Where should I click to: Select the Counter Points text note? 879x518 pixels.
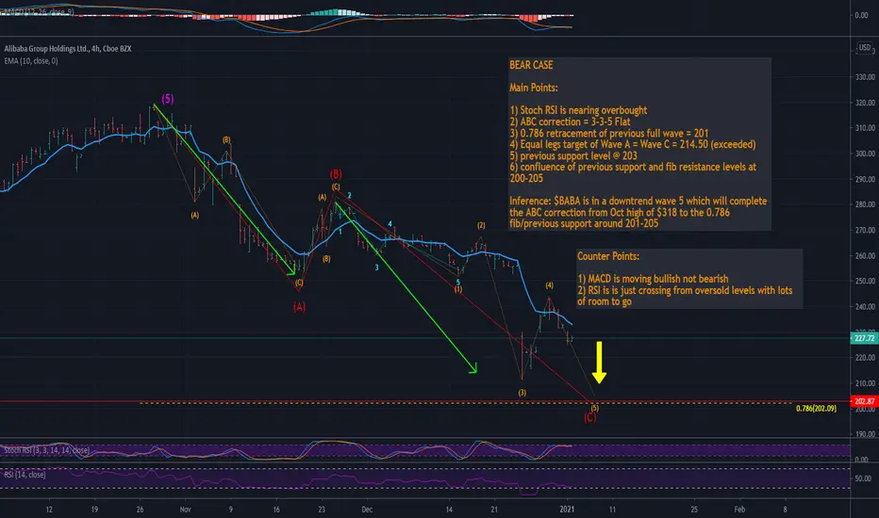689,279
